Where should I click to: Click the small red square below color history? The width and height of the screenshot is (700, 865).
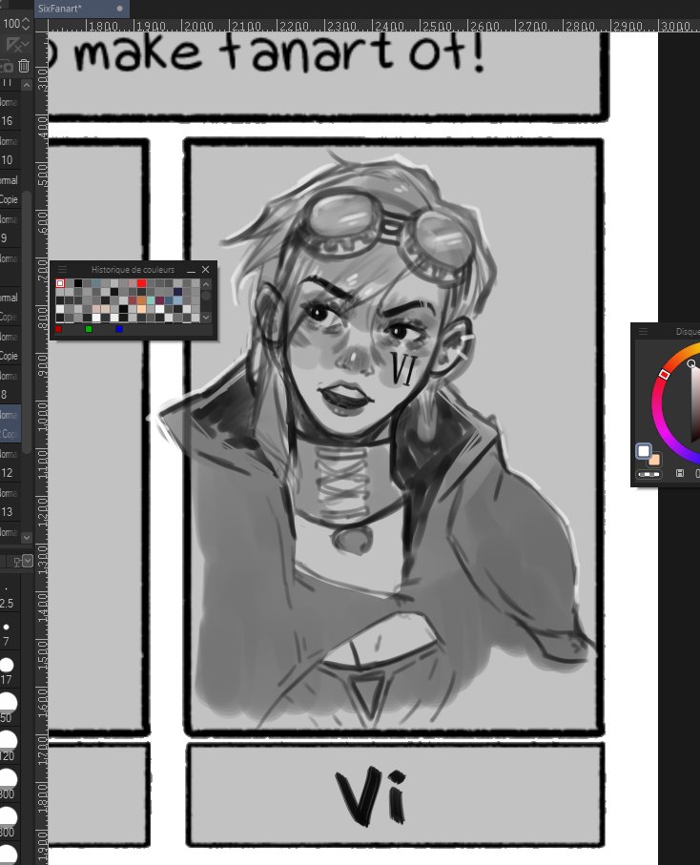pyautogui.click(x=58, y=329)
